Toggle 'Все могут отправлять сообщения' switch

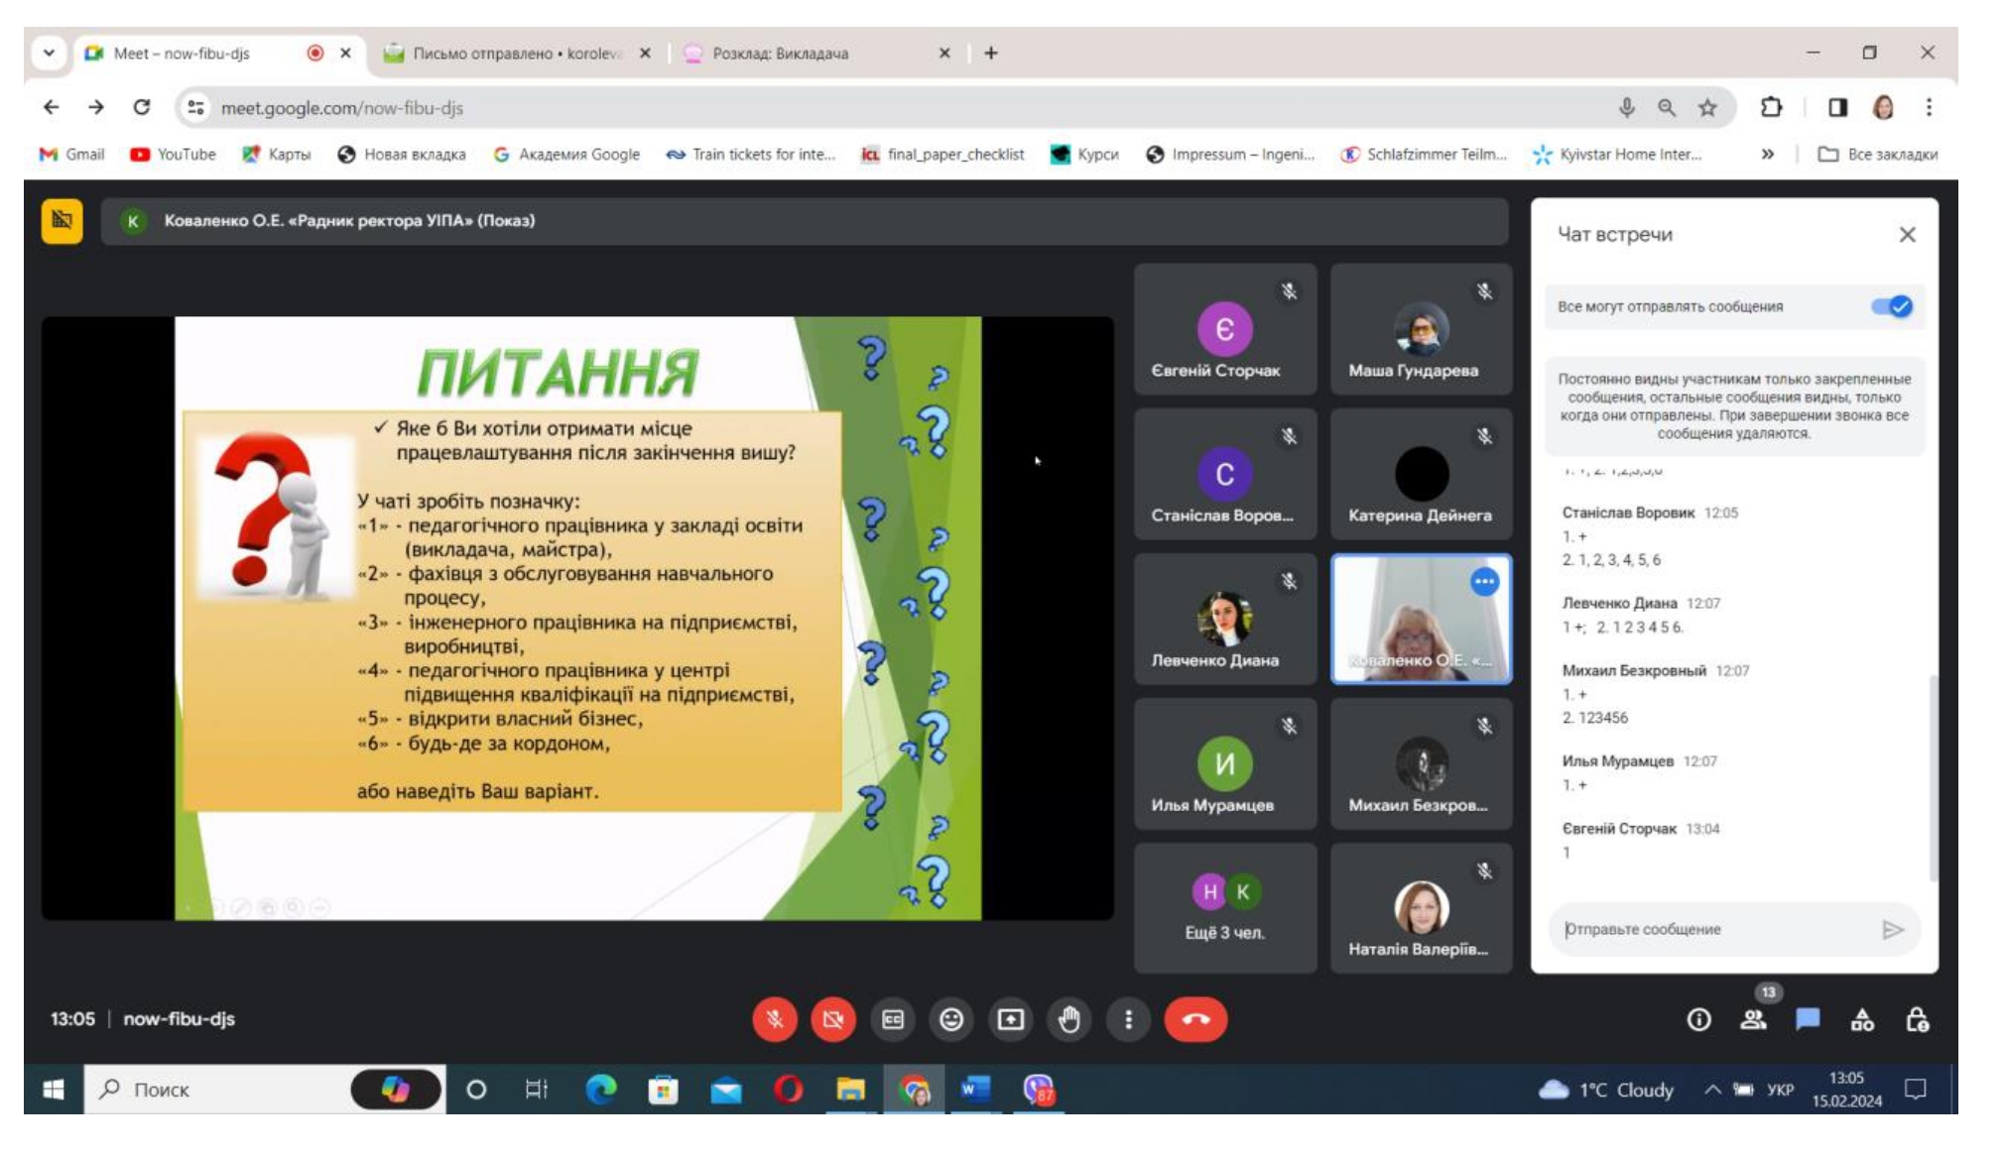point(1891,306)
